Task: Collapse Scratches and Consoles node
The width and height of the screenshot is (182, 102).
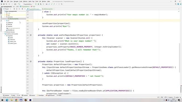Action: click(3, 34)
